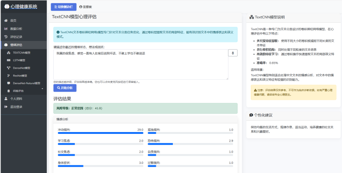Select the LSTM模型 icon in sidebar

click(9, 61)
